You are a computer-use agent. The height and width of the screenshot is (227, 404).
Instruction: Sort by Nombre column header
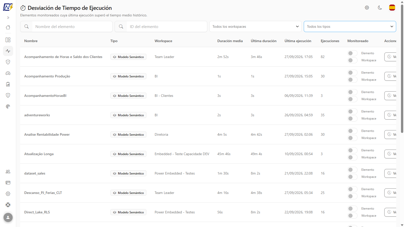31,41
